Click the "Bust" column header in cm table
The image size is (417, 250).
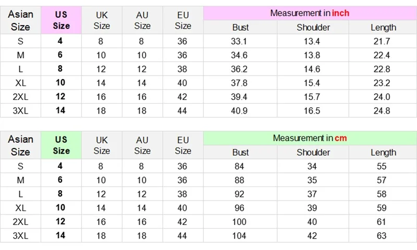(x=240, y=153)
